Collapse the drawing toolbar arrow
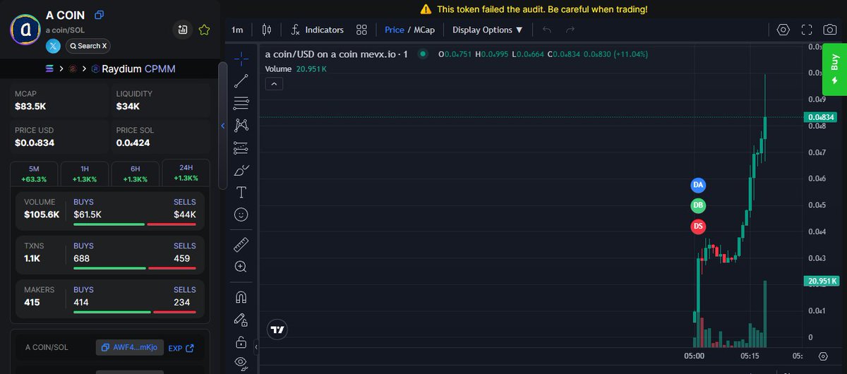 [x=257, y=348]
